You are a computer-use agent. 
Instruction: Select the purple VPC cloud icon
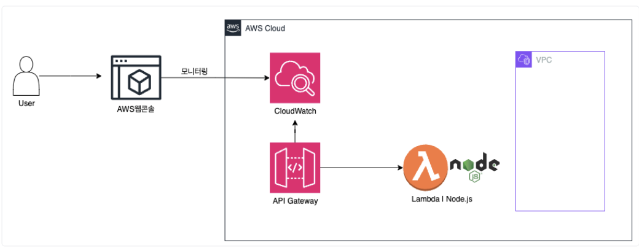point(523,60)
